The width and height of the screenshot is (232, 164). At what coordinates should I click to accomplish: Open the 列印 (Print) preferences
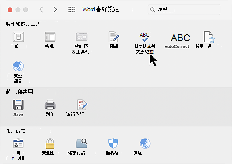tap(50, 105)
